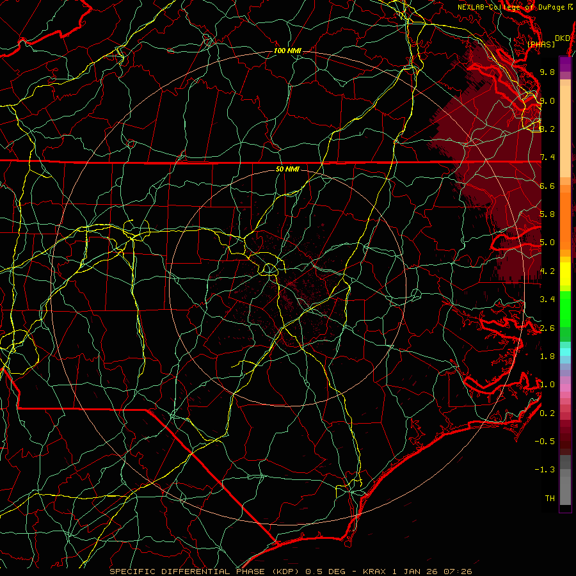Select the 2.6 value on the scale

pos(547,328)
